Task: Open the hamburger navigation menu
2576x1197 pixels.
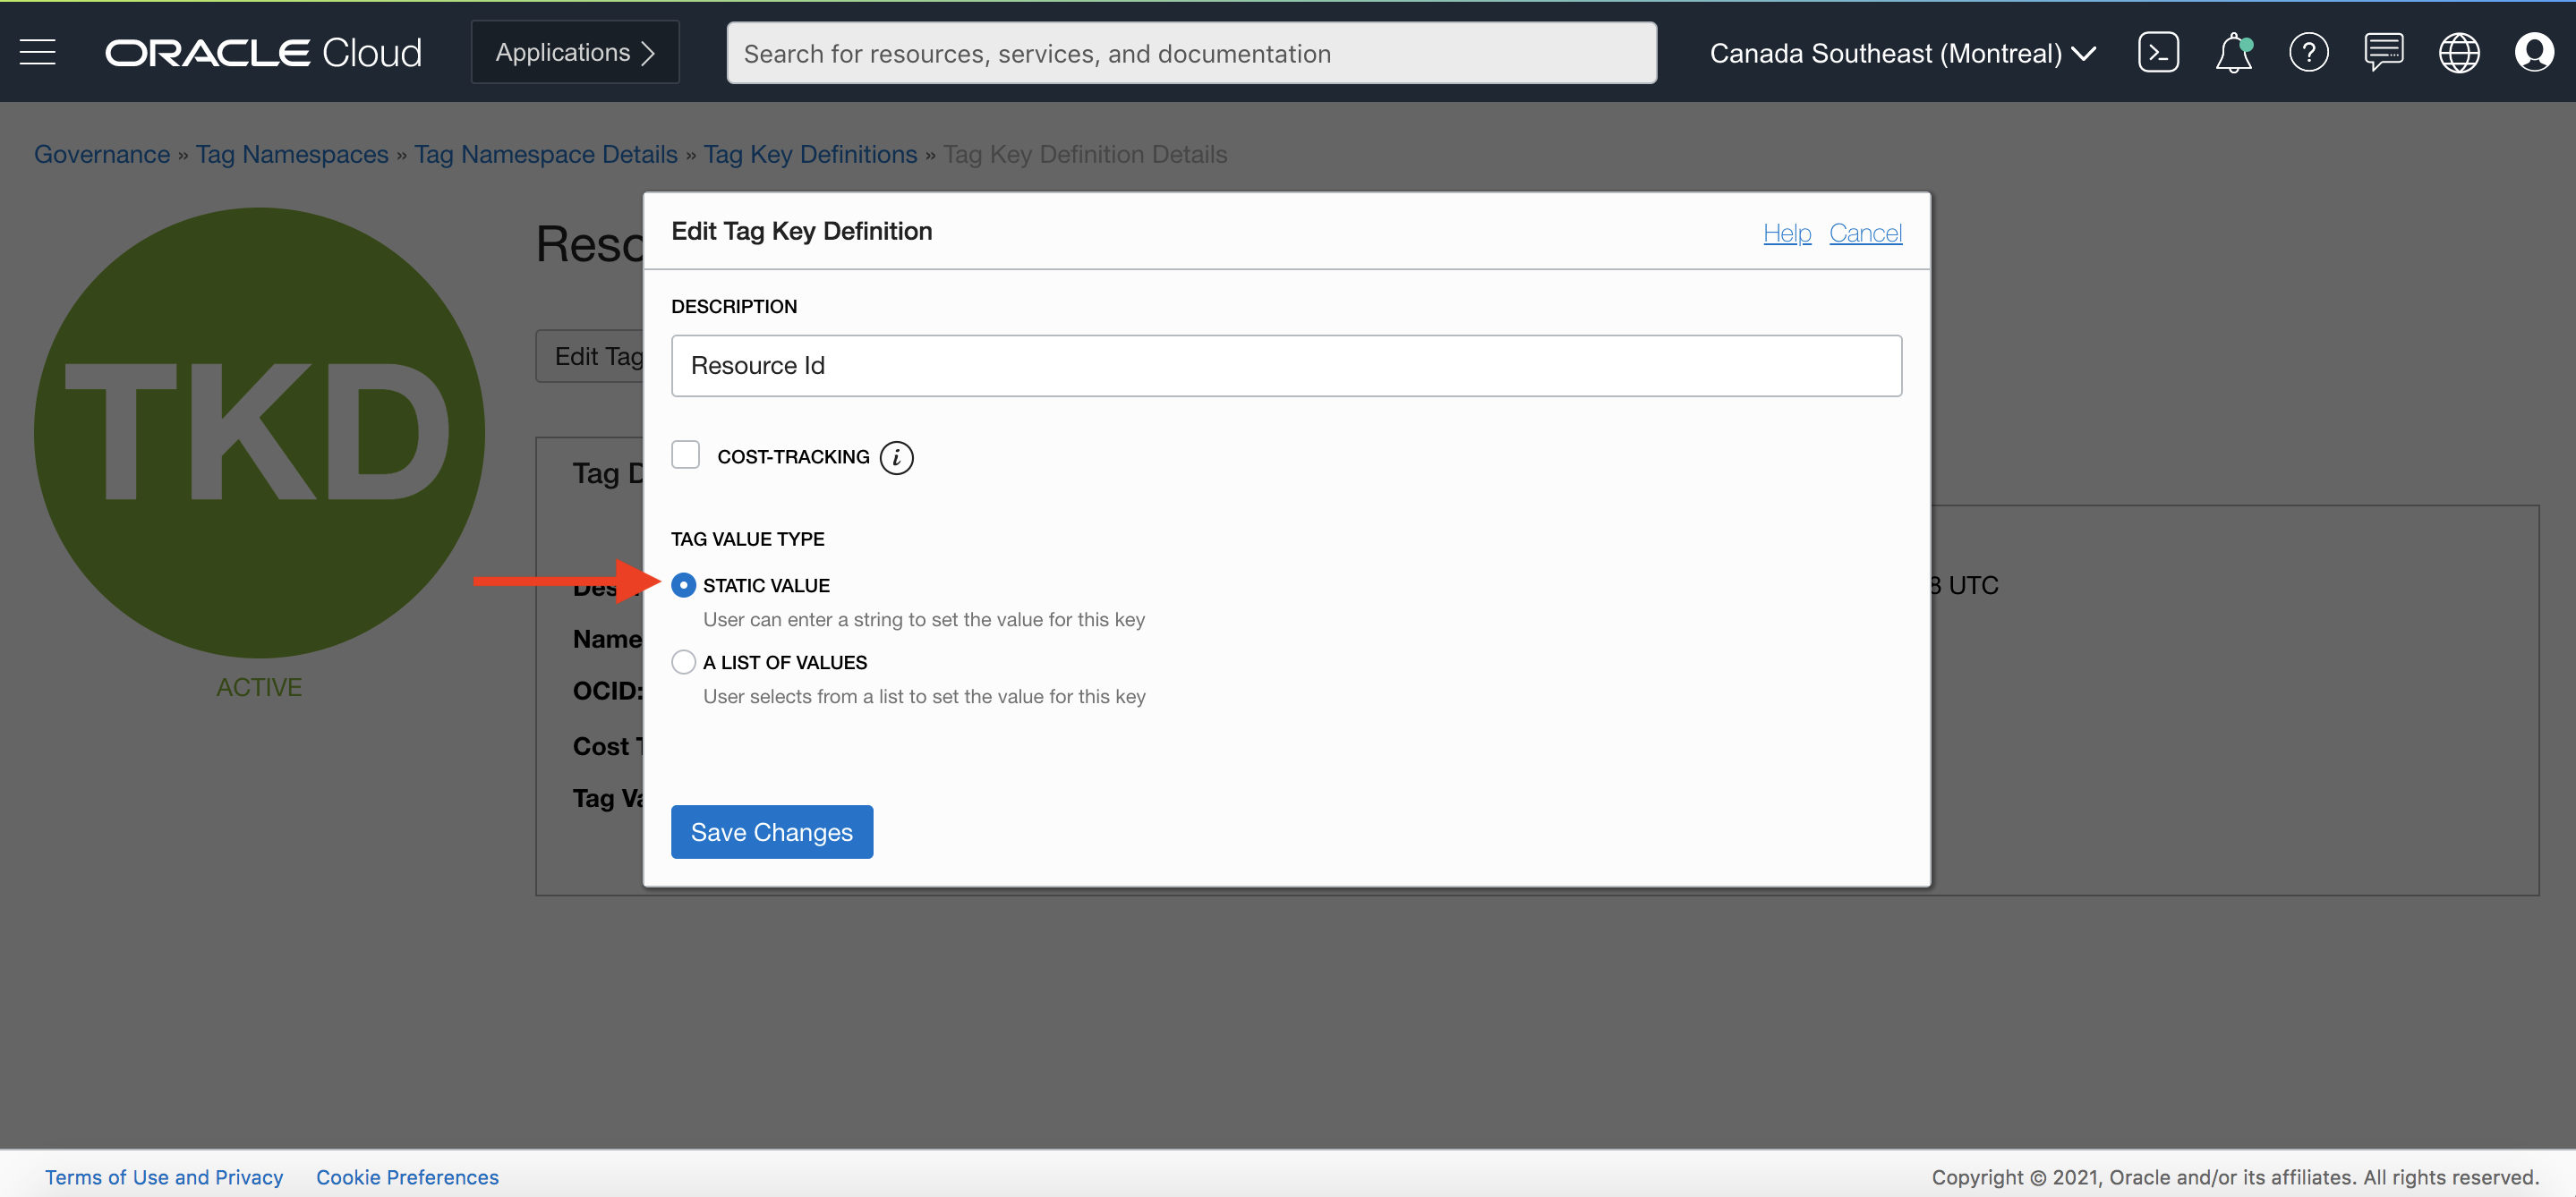Action: [38, 52]
